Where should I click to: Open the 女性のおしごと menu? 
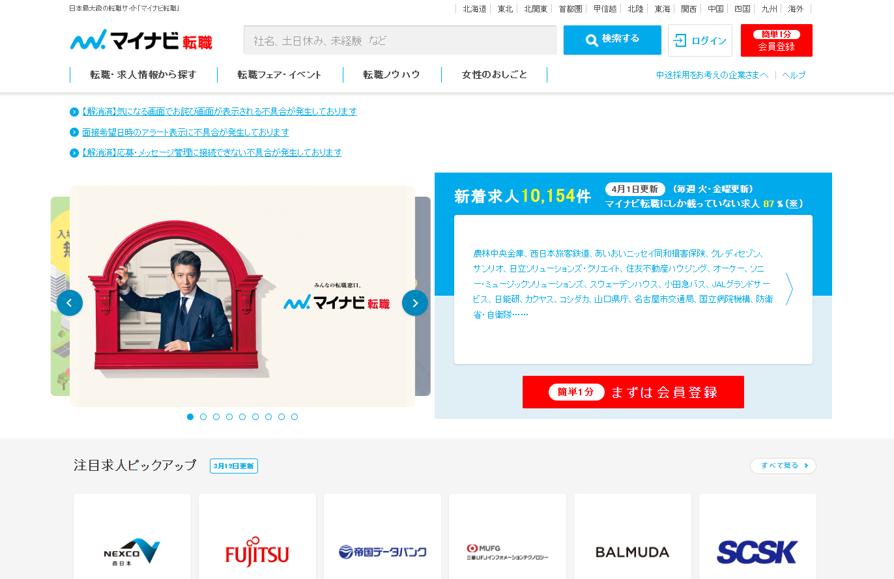tap(495, 75)
